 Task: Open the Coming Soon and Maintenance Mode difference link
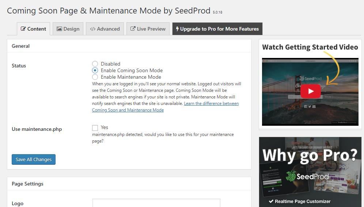point(165,107)
